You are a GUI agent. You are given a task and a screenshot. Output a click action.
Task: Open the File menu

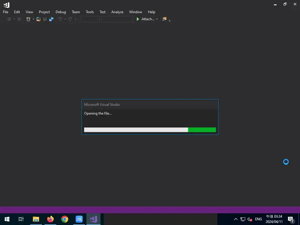6,12
